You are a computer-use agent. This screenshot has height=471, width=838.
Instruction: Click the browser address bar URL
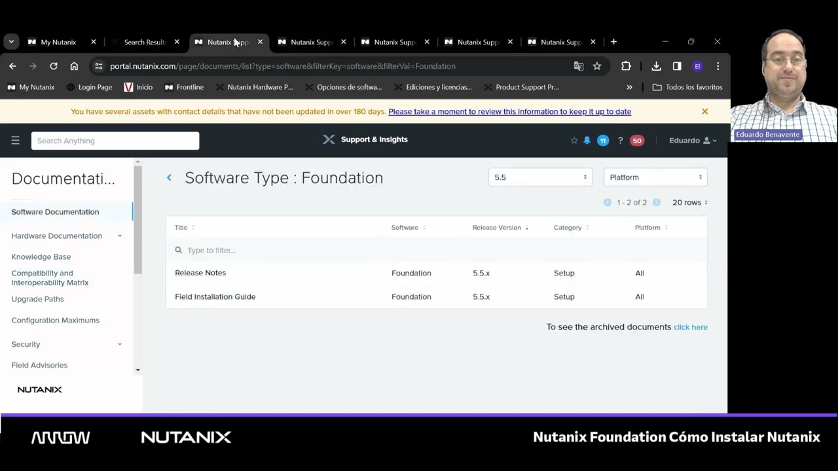tap(283, 66)
